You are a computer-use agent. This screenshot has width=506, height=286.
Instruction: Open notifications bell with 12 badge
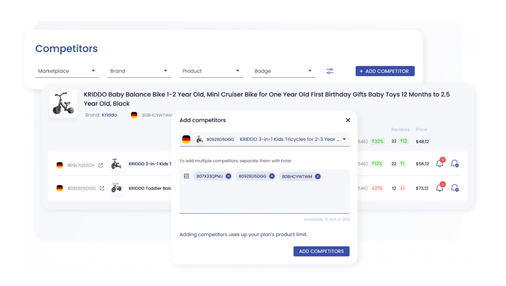[x=440, y=163]
